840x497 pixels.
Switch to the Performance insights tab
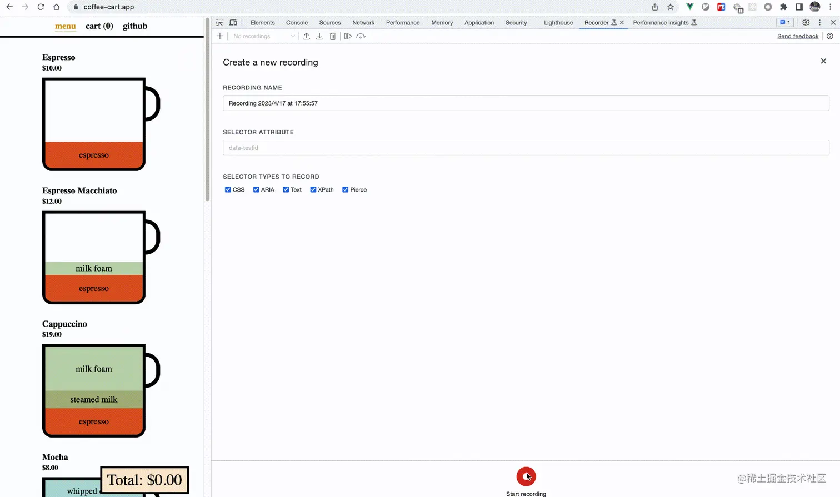pos(664,23)
